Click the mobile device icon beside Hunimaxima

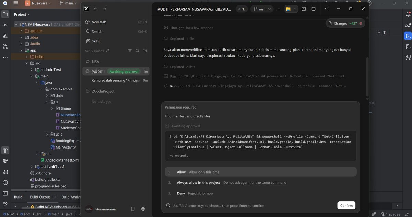pyautogui.click(x=133, y=209)
